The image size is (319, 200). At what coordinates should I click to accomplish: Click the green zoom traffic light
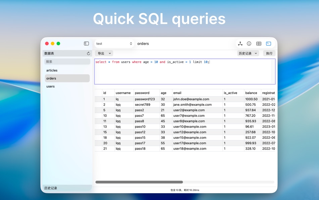58,43
